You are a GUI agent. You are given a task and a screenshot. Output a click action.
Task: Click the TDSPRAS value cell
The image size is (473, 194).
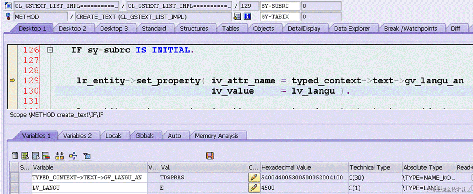click(x=204, y=178)
